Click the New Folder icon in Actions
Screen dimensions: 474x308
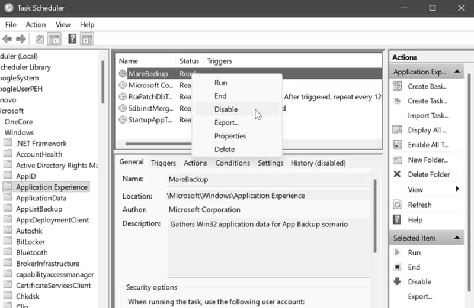coord(398,160)
